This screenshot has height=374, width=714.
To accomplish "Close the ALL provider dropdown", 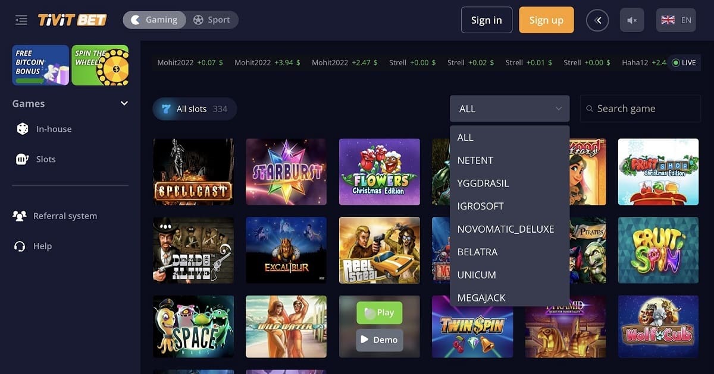I will 510,109.
